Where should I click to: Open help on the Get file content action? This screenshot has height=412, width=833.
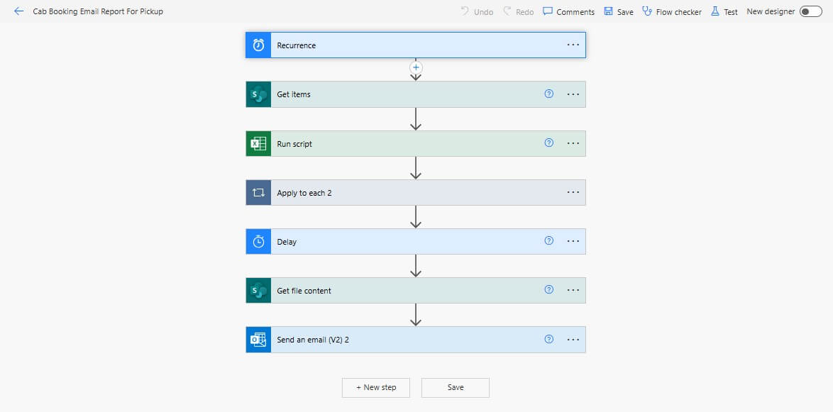(548, 290)
